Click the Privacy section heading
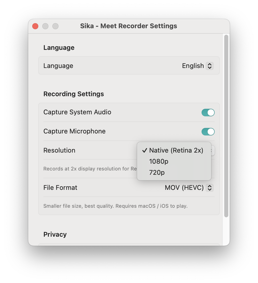Viewport: 258px width, 283px height. click(x=55, y=234)
